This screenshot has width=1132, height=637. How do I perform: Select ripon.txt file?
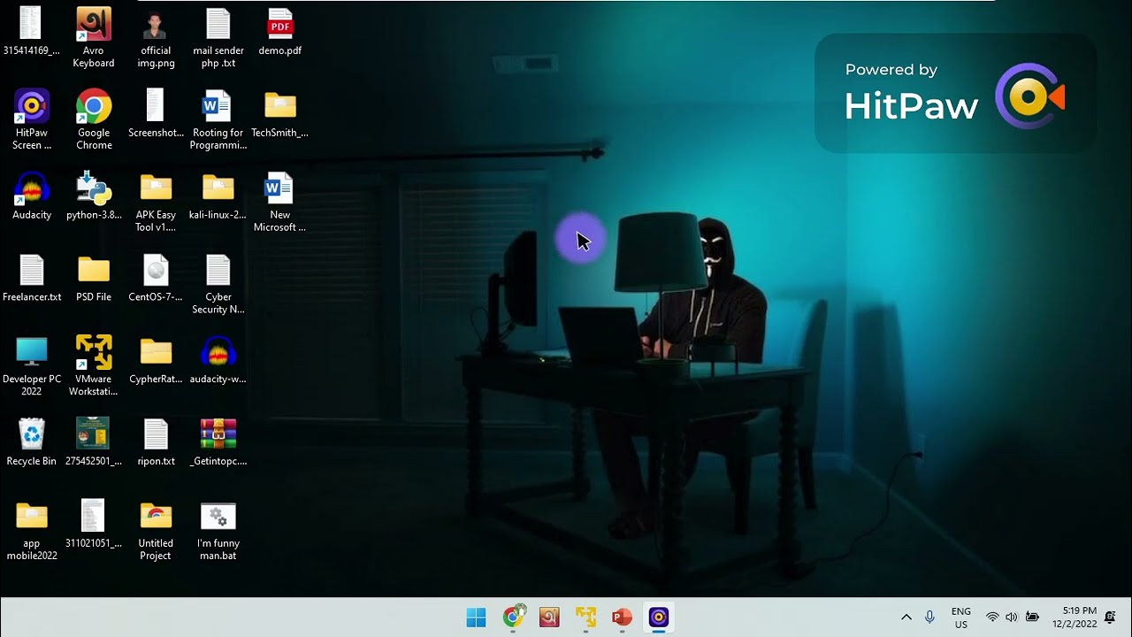156,441
